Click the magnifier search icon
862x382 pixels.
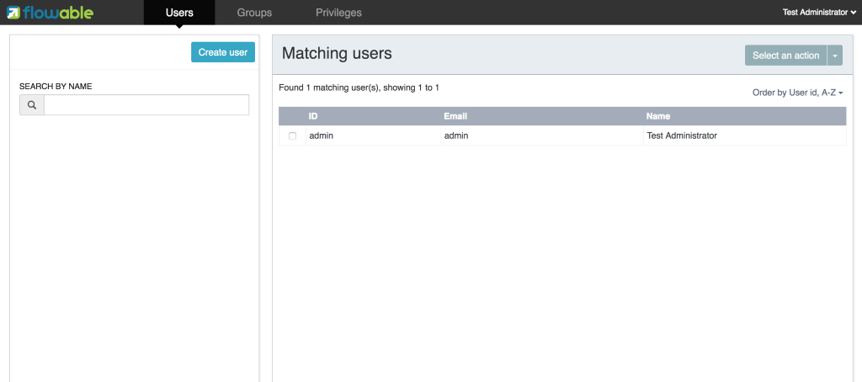32,105
